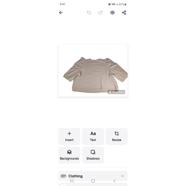186x186 pixels.
Task: Open Android recent apps button
Action: pos(72,181)
